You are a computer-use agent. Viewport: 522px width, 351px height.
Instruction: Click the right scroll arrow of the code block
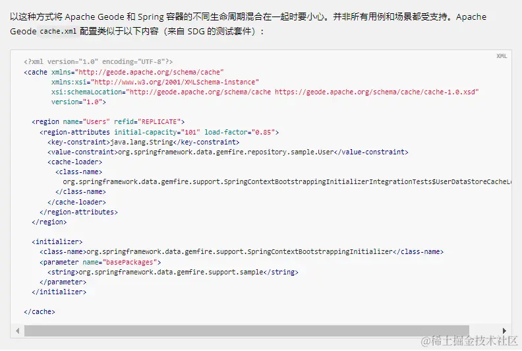point(504,331)
